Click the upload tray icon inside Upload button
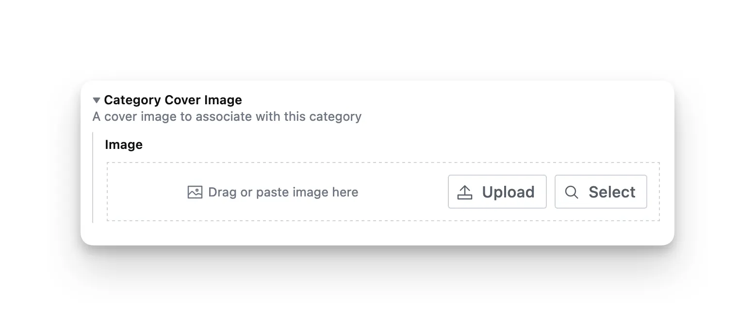 (464, 192)
